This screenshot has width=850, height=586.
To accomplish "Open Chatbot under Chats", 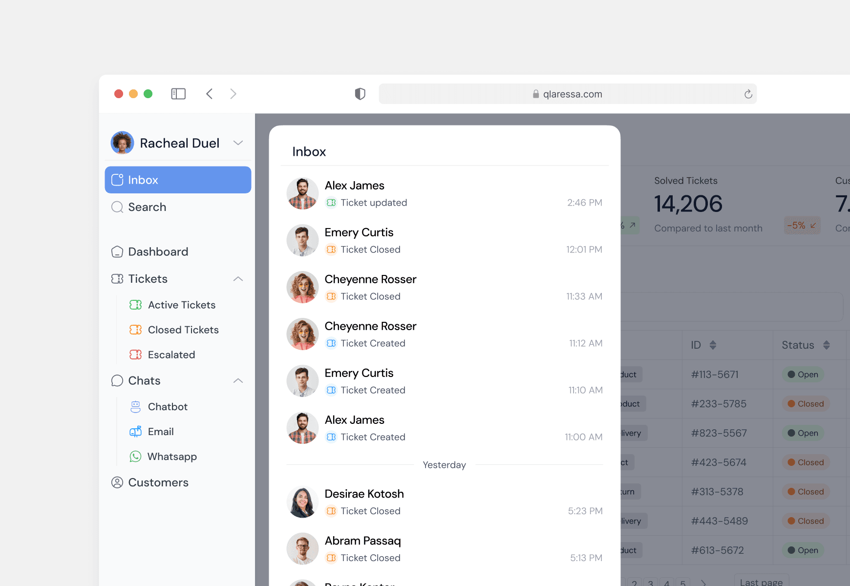I will click(x=168, y=407).
